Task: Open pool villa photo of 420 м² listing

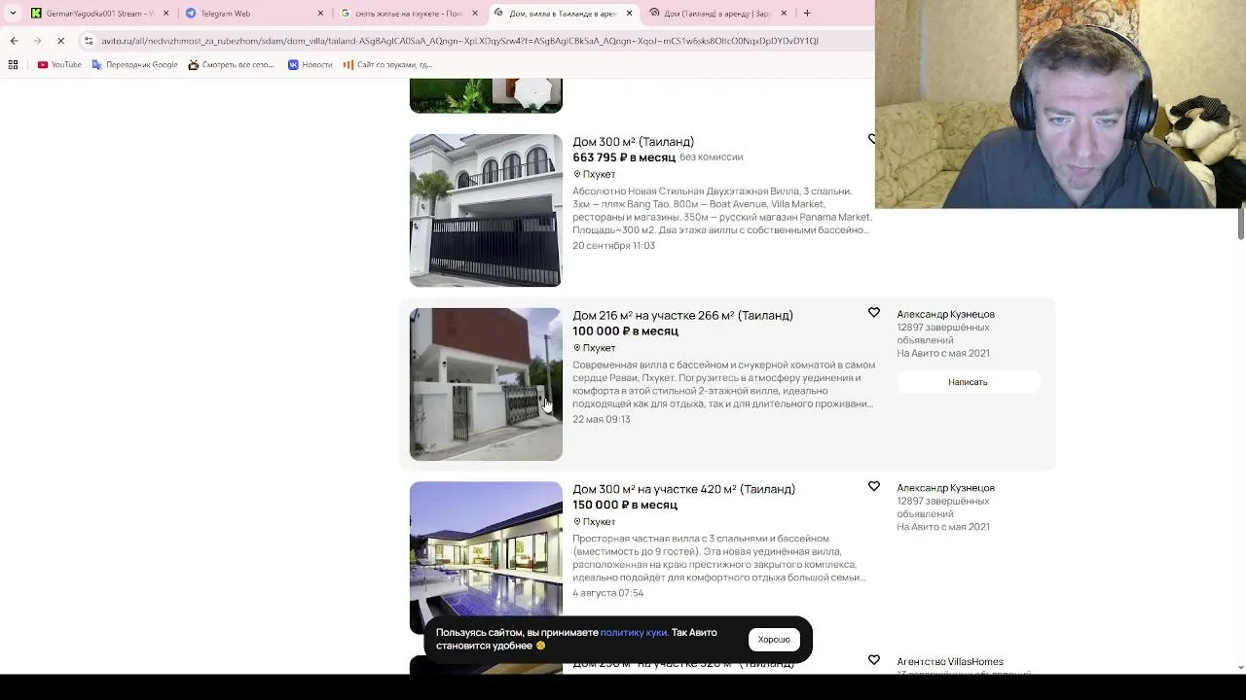Action: click(486, 558)
